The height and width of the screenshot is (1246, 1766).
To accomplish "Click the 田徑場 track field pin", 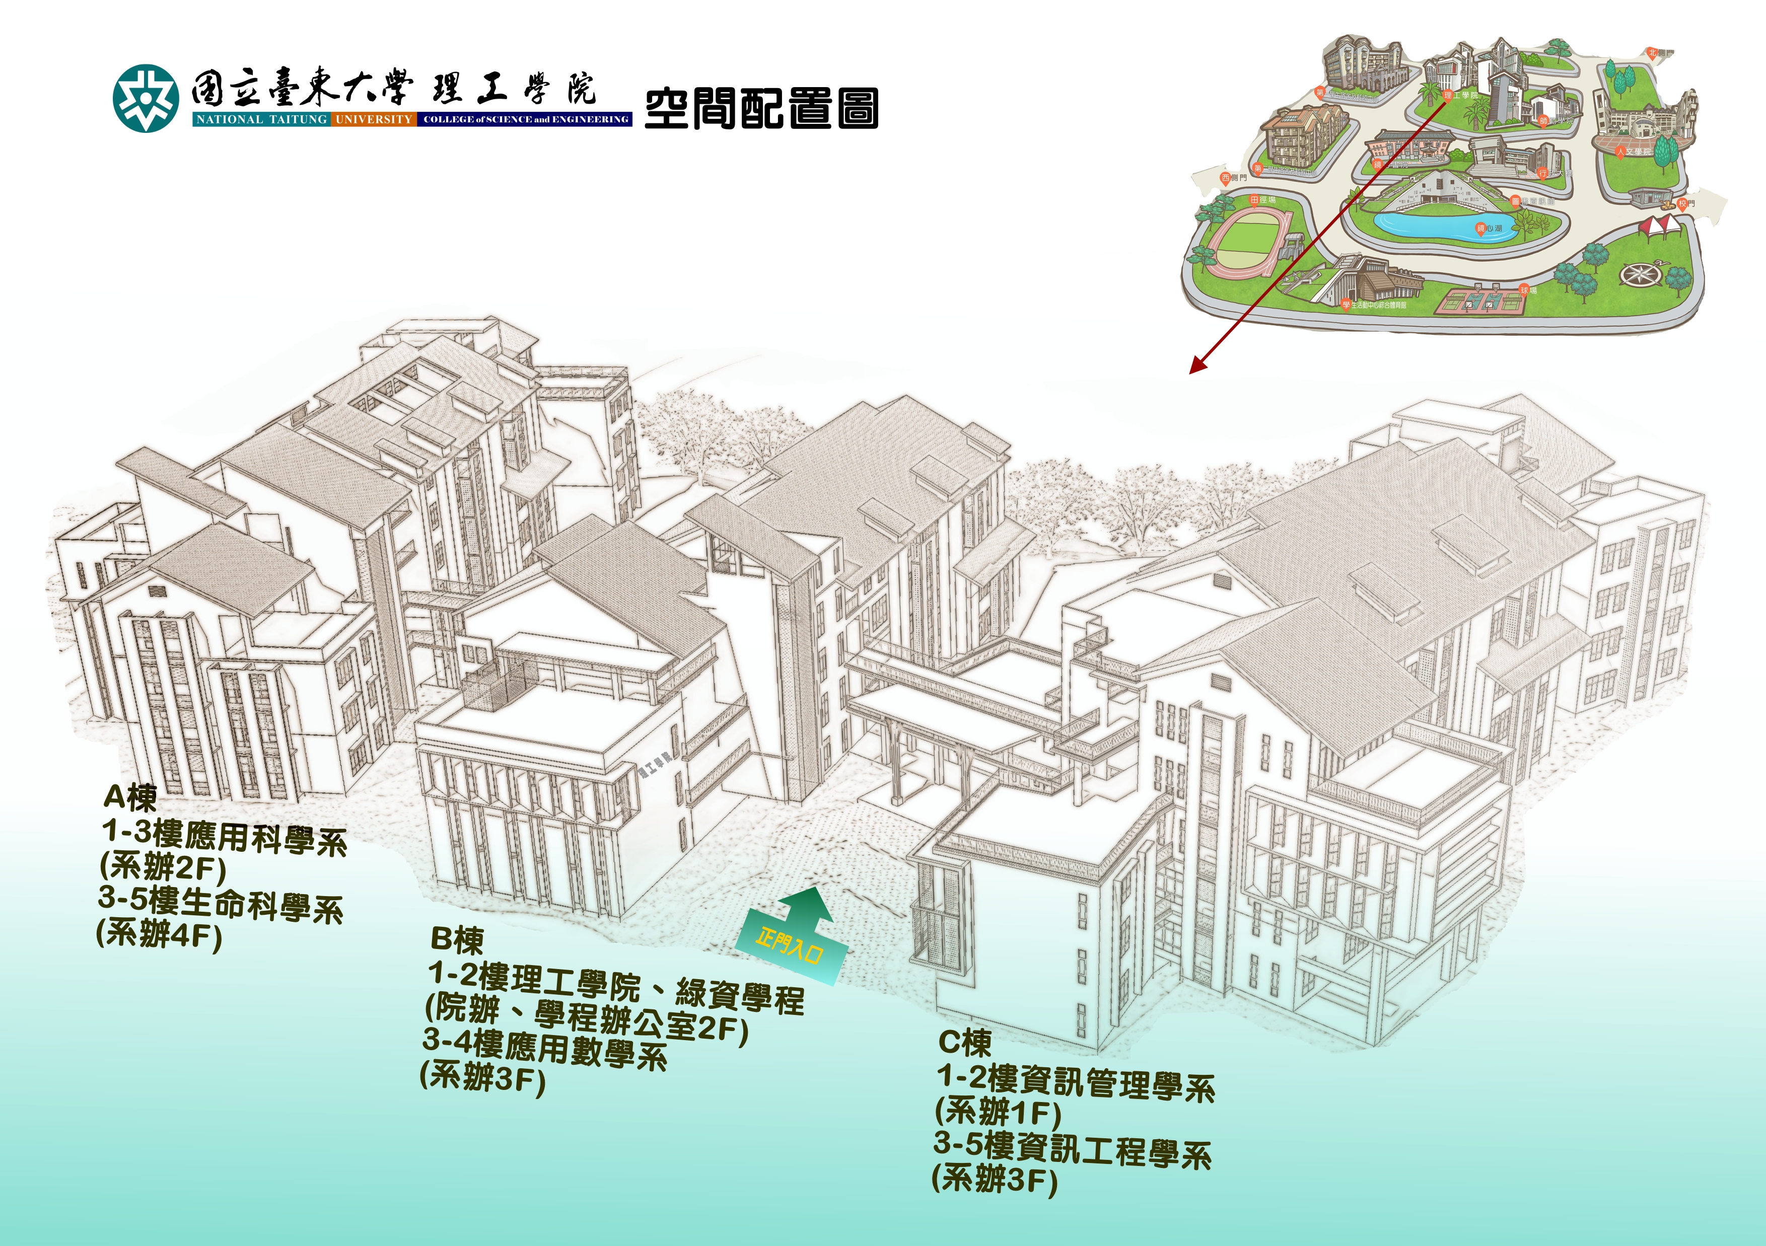I will click(1254, 200).
